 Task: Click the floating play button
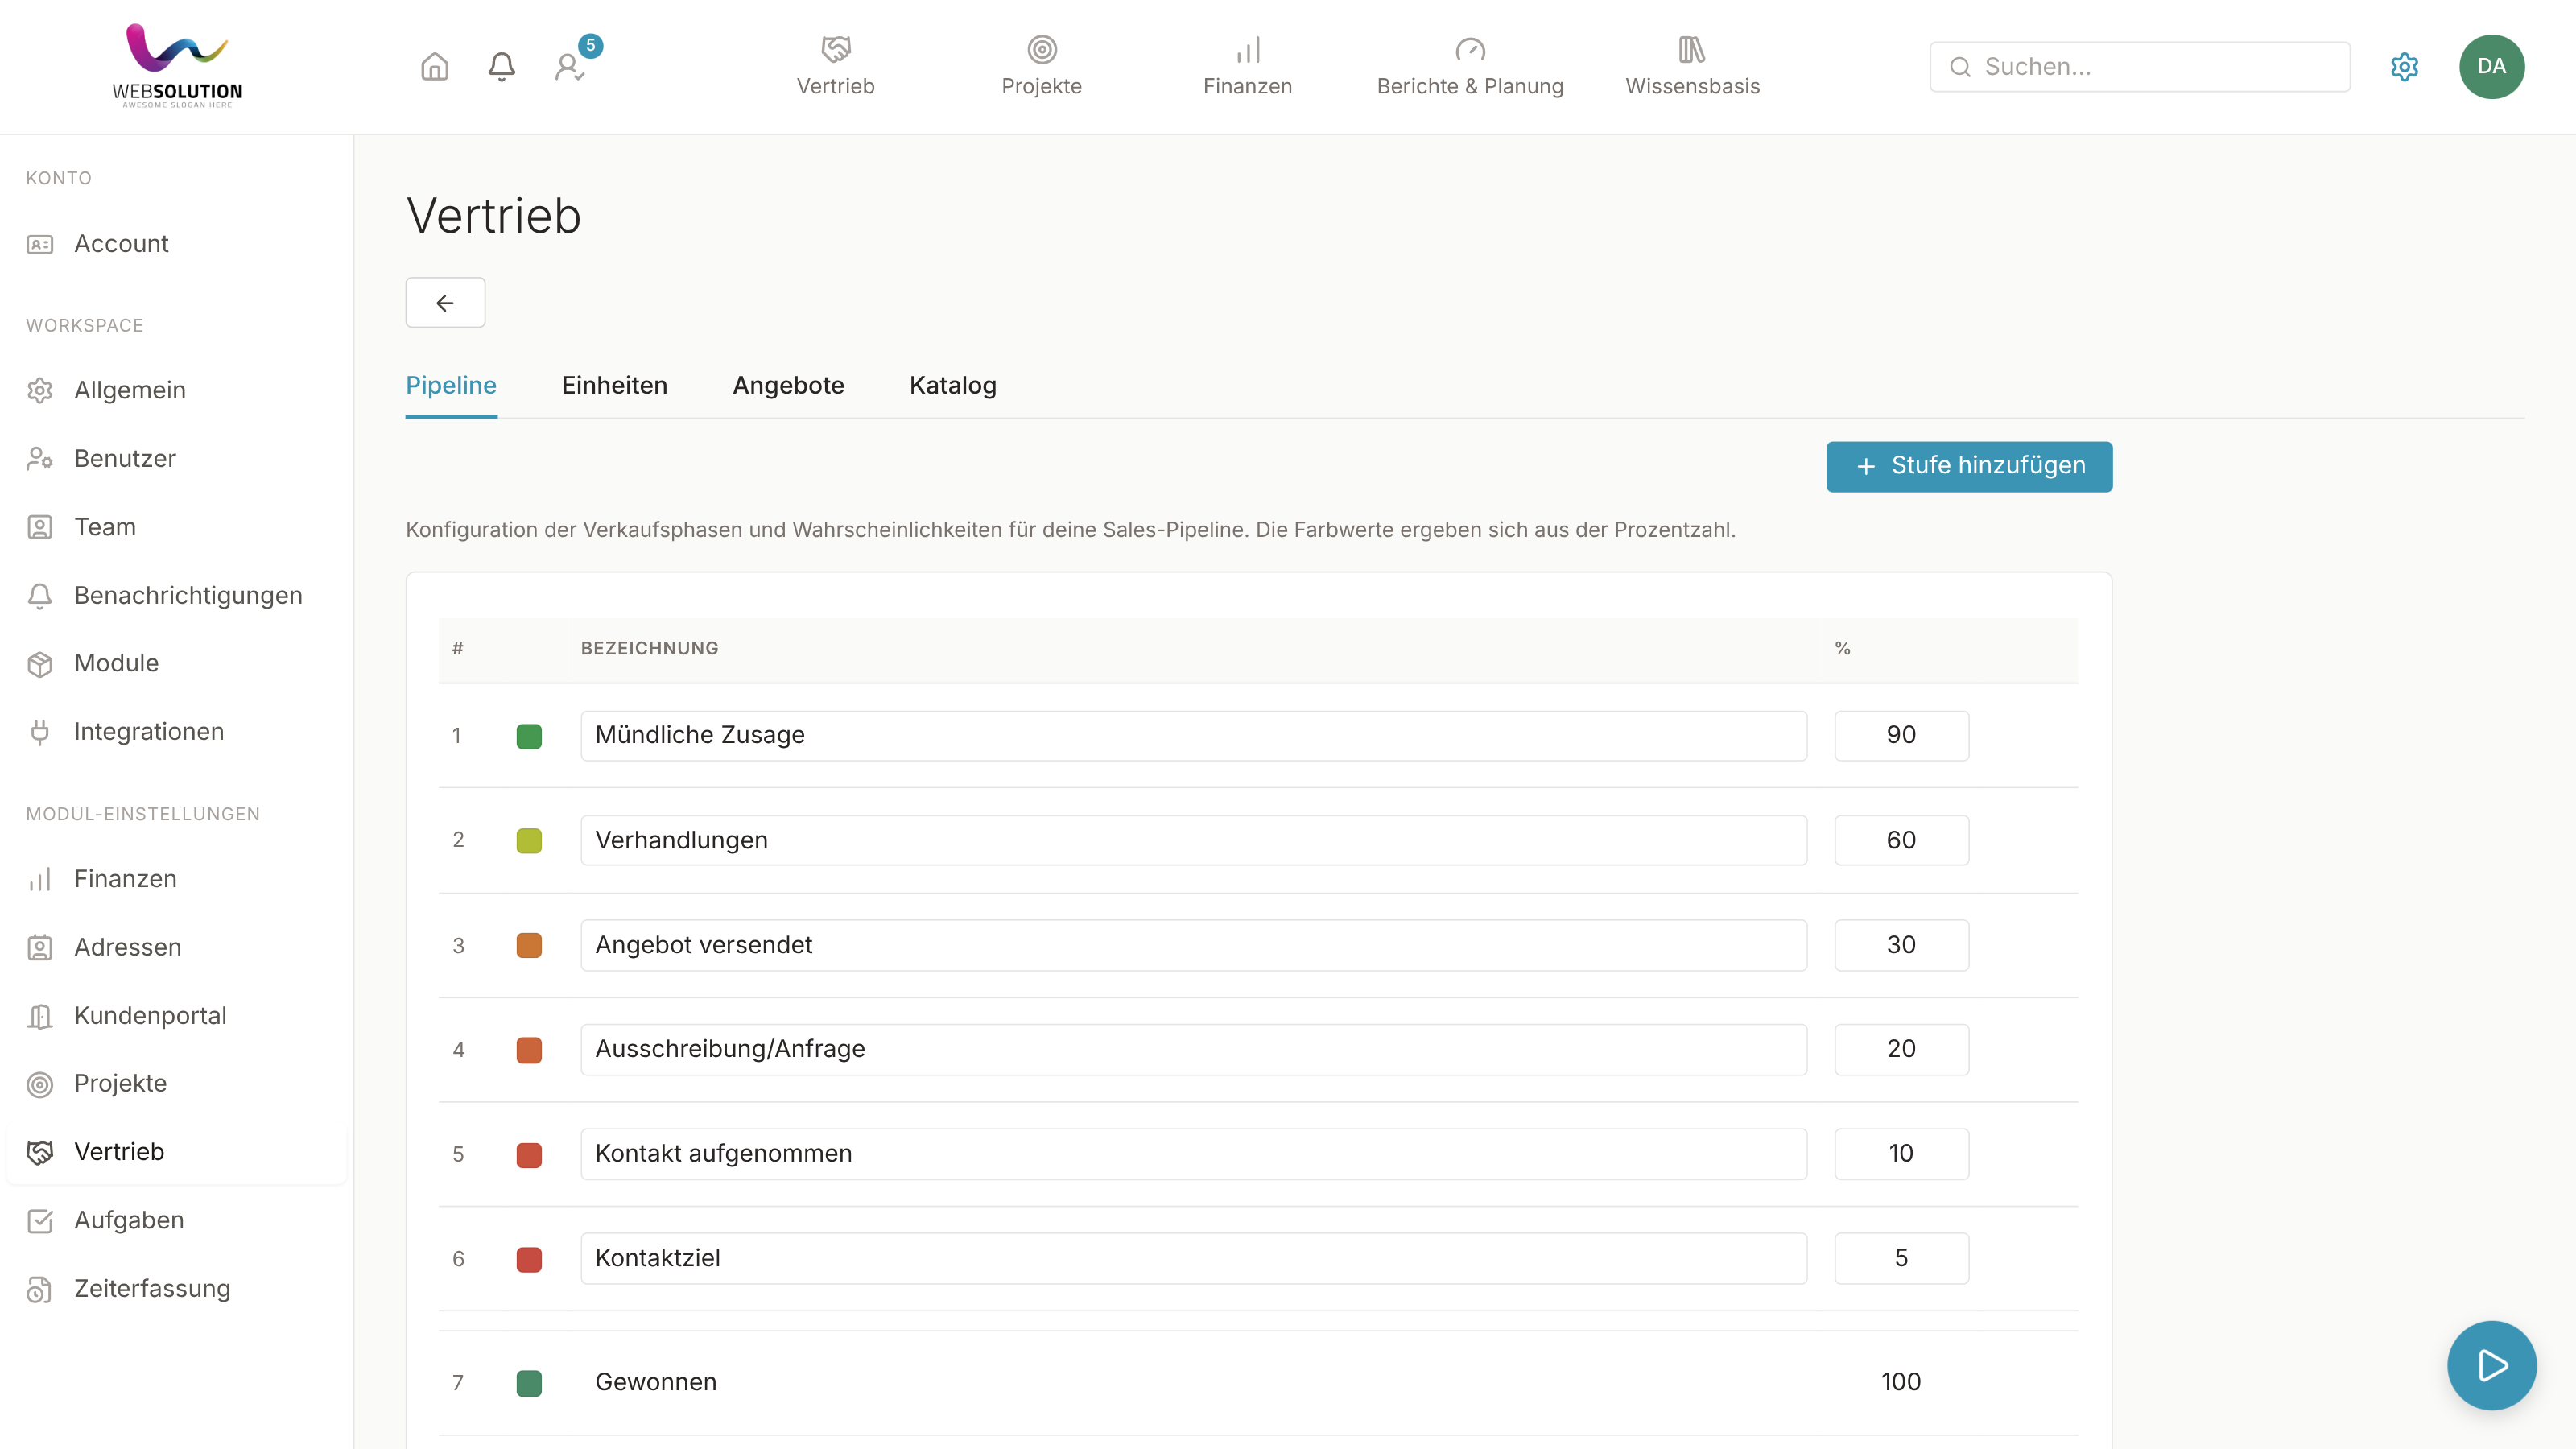[x=2491, y=1365]
